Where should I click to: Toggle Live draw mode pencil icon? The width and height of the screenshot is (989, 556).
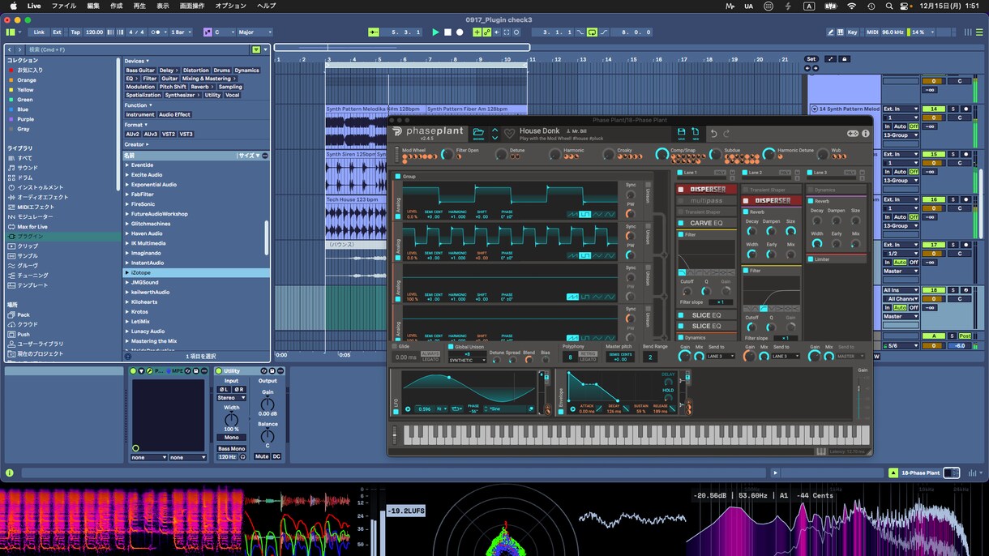(x=830, y=32)
